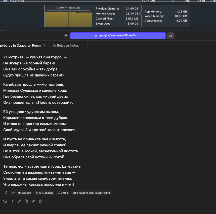Click the Stop reason: EOS Token Found badge
The width and height of the screenshot is (216, 214).
[x=91, y=193]
